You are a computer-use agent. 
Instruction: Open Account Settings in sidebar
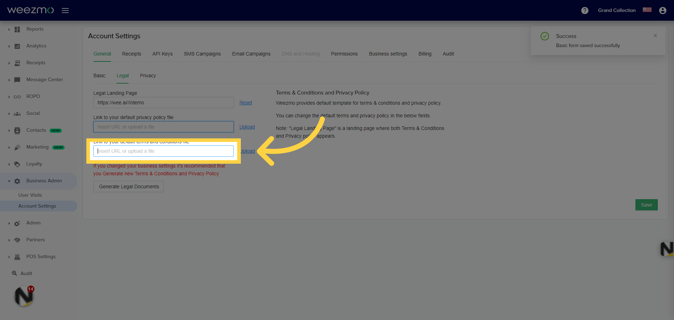point(37,206)
